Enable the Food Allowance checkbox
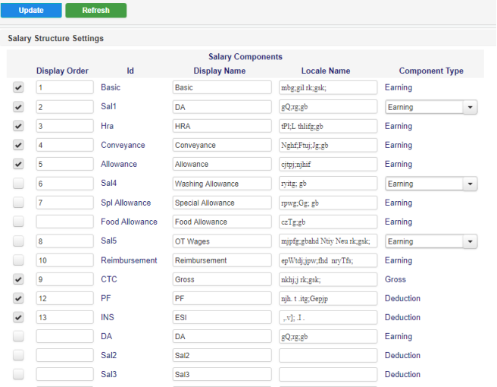This screenshot has width=497, height=387. 18,222
